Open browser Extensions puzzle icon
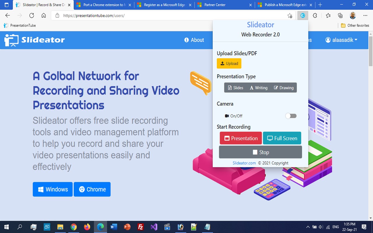373x233 pixels. pyautogui.click(x=315, y=16)
